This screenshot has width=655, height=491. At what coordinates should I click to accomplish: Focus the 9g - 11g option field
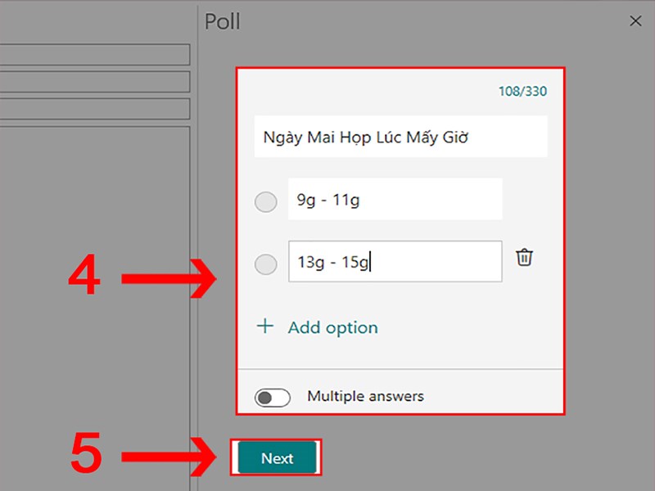pyautogui.click(x=395, y=199)
